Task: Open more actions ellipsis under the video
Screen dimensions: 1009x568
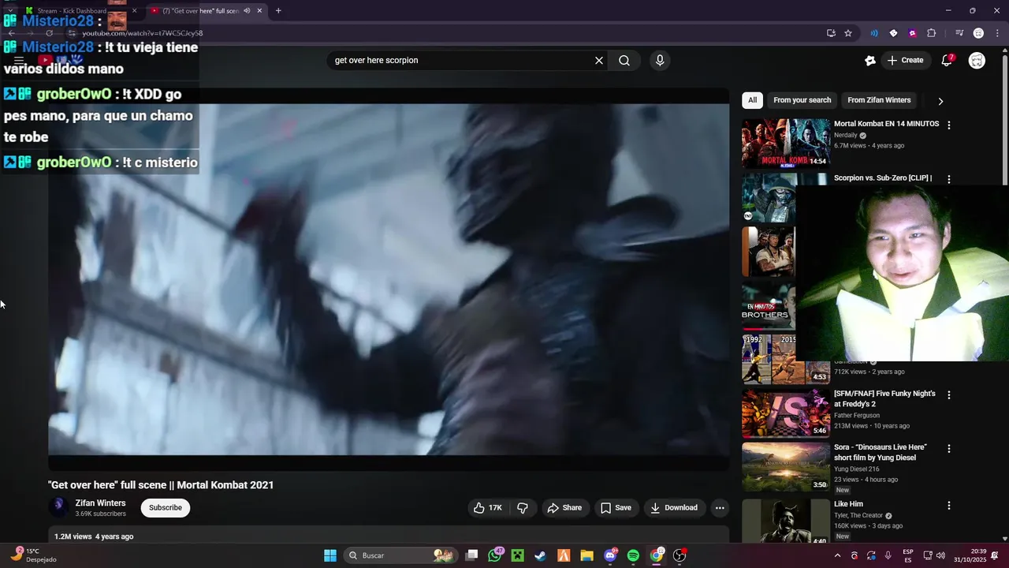Action: (x=720, y=508)
